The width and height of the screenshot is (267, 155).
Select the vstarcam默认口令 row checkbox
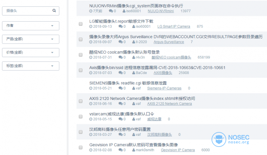pos(80,117)
